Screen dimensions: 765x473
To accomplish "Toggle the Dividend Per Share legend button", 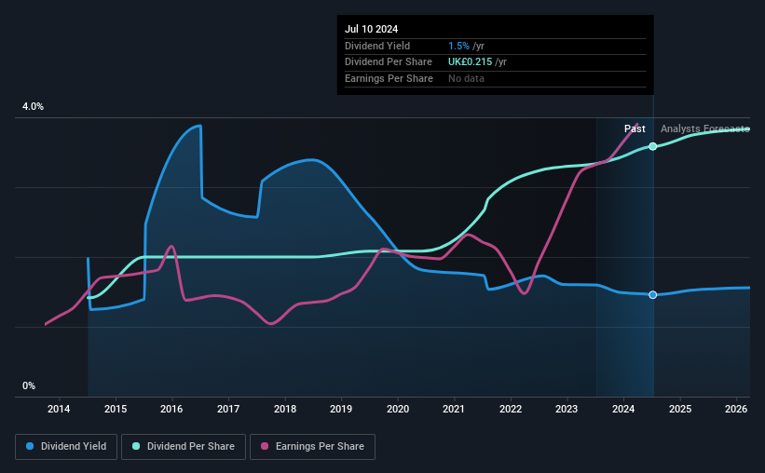I will (x=184, y=447).
